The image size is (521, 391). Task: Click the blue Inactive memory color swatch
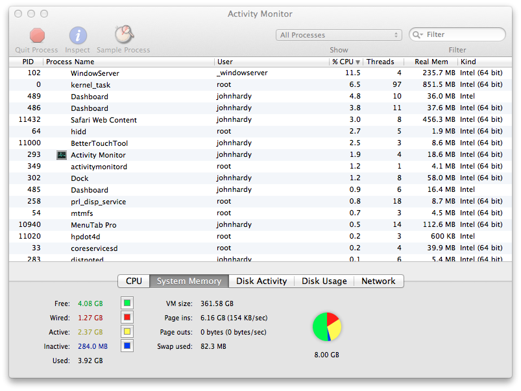point(127,346)
